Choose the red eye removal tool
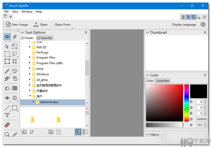The image size is (211, 147). pyautogui.click(x=7, y=98)
